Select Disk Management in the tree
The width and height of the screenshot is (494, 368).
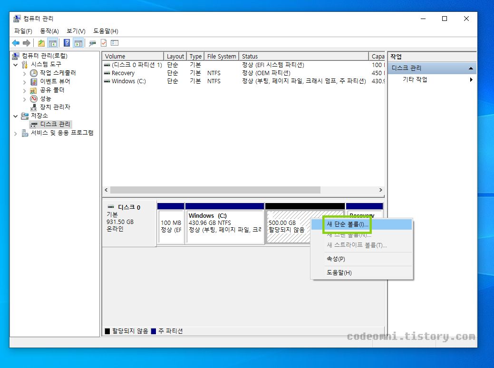55,125
